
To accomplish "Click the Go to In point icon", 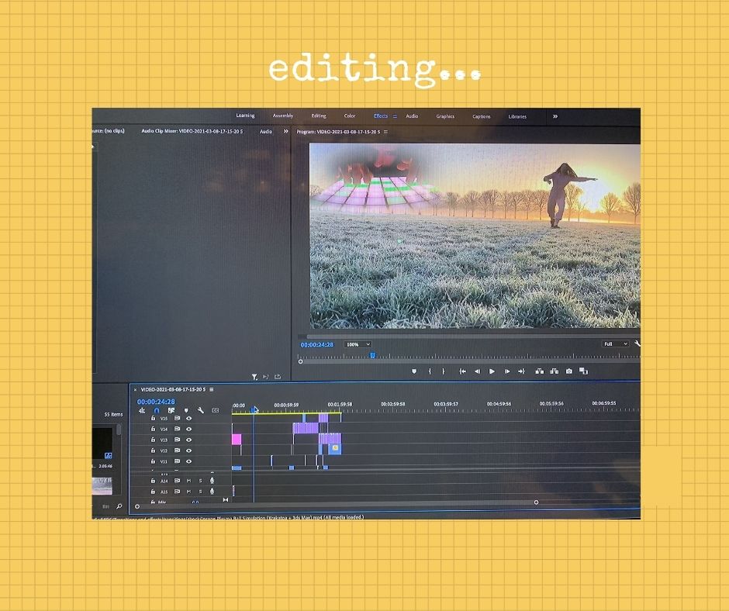I will click(462, 371).
